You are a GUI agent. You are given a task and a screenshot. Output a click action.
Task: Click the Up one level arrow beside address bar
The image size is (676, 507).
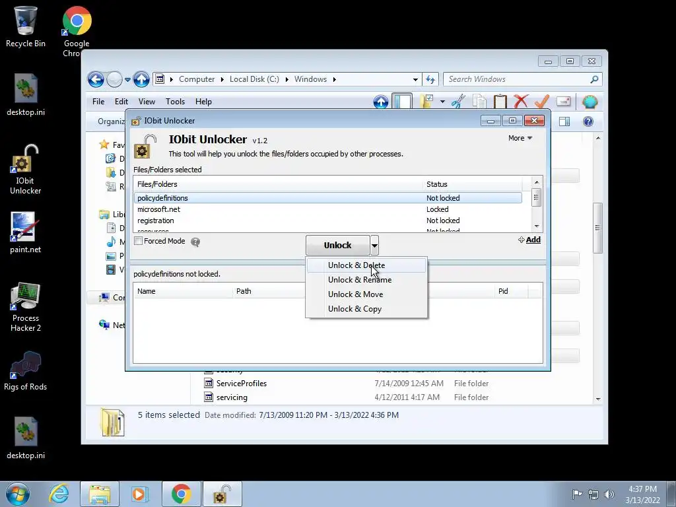click(141, 79)
